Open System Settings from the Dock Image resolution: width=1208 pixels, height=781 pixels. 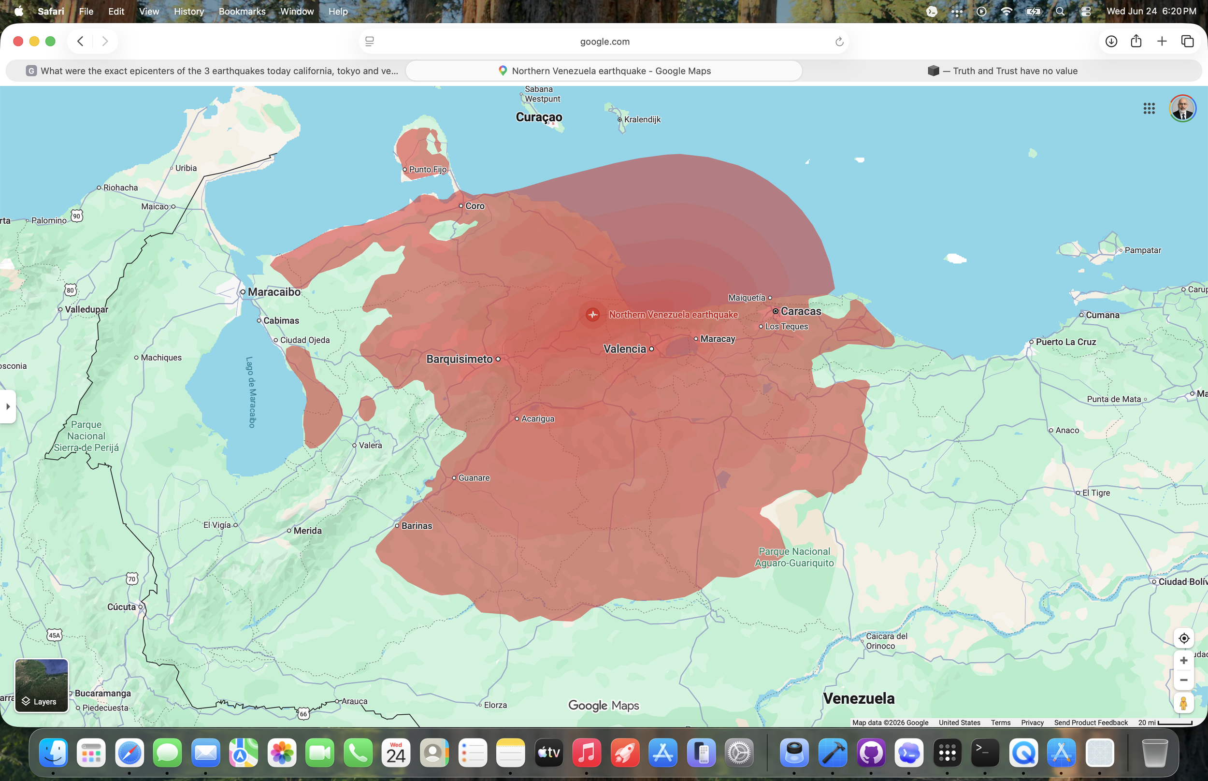pos(739,752)
